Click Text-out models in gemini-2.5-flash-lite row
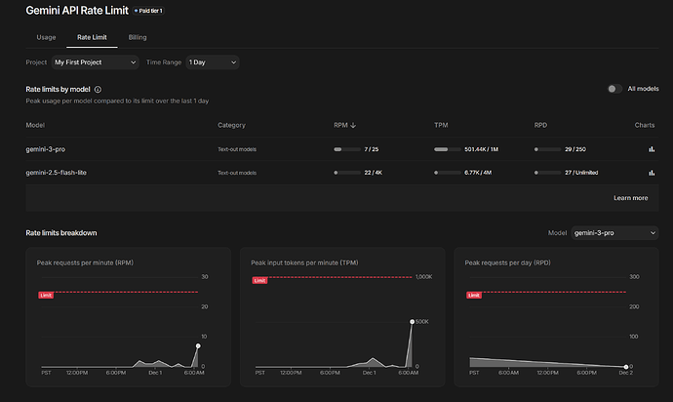The width and height of the screenshot is (673, 402). pos(237,173)
